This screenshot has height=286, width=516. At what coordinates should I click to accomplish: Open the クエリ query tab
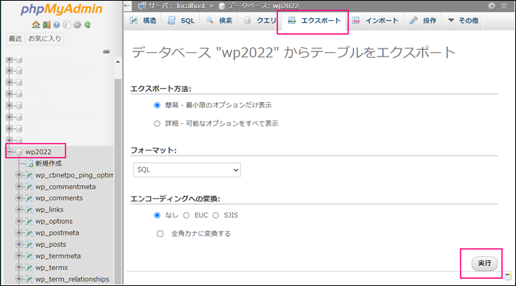pyautogui.click(x=260, y=20)
